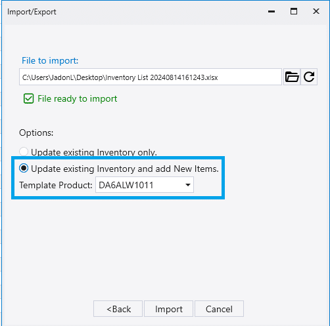Viewport: 330px width, 326px height.
Task: Open the browse folder icon for file
Action: pos(292,77)
